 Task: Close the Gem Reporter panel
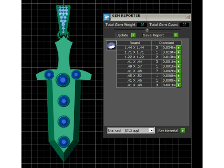coord(188,17)
